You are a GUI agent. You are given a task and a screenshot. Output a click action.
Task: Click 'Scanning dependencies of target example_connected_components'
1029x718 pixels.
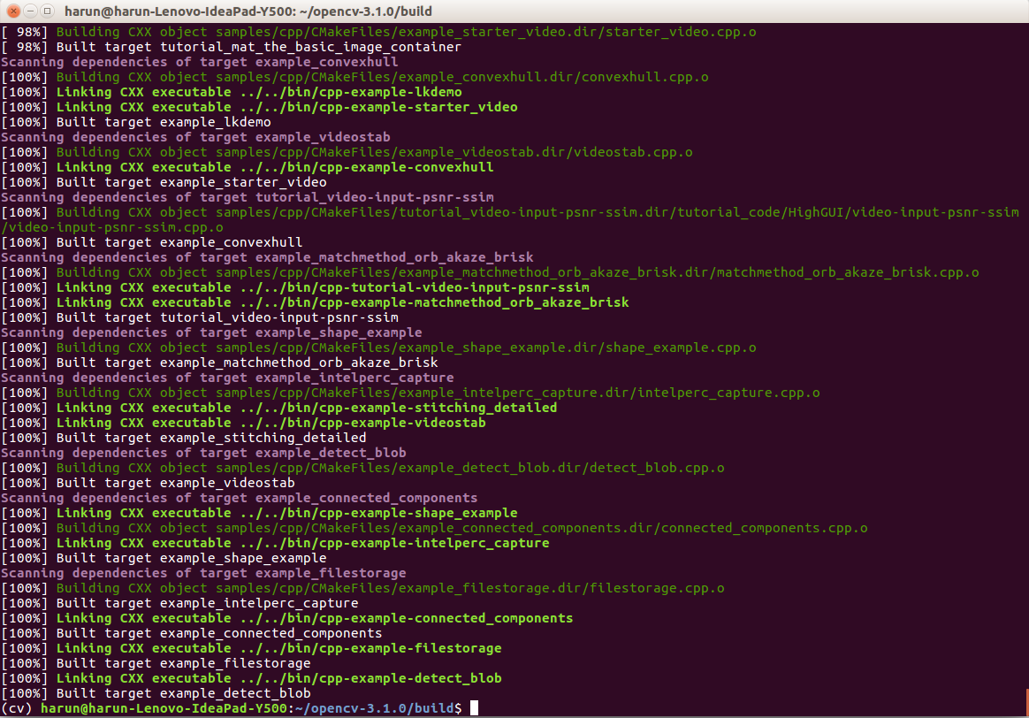pyautogui.click(x=239, y=498)
